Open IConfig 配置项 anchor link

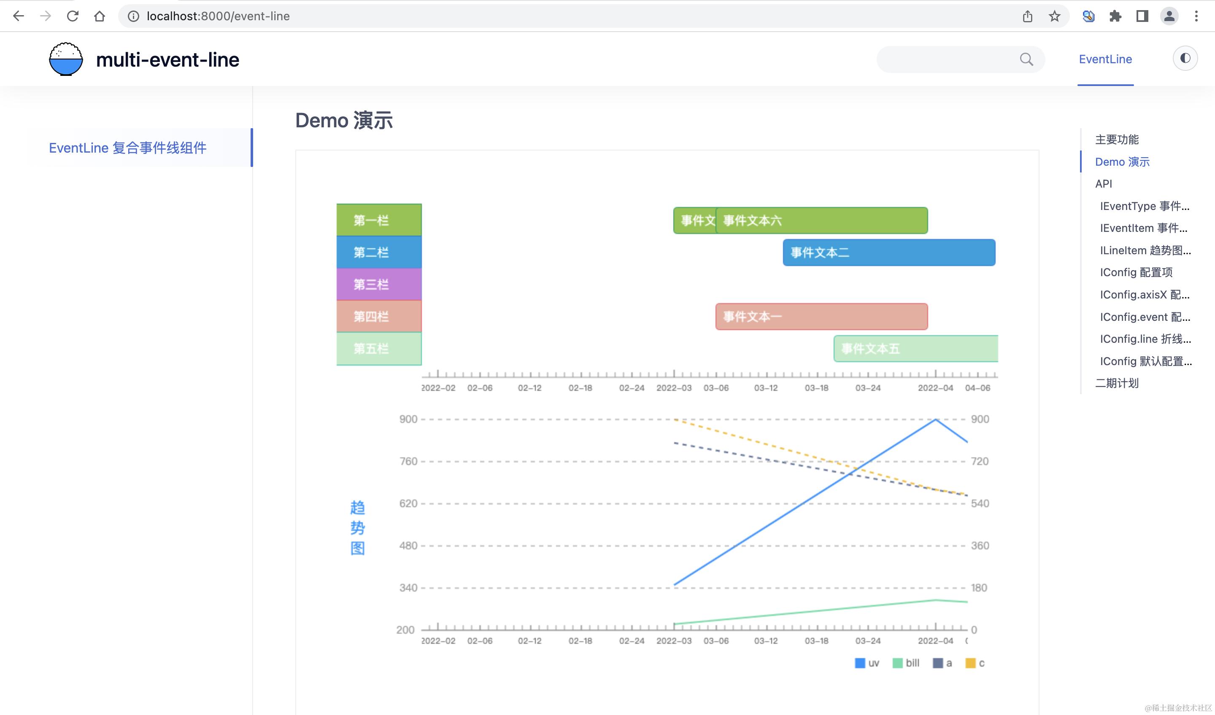coord(1137,272)
